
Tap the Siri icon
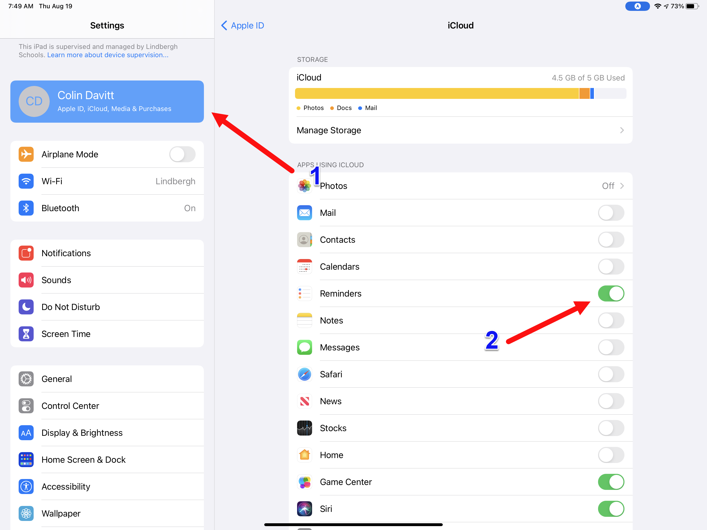click(x=304, y=508)
